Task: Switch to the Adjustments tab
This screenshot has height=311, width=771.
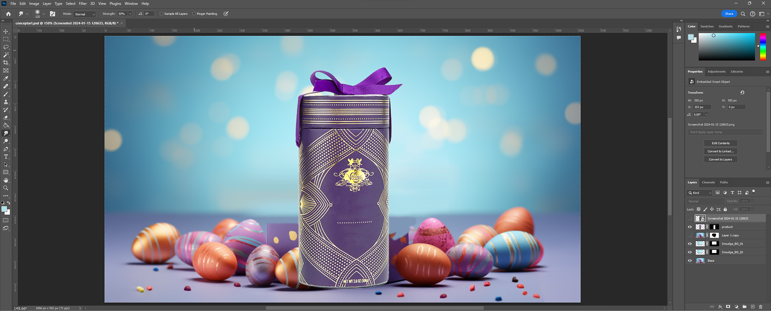Action: click(x=717, y=72)
